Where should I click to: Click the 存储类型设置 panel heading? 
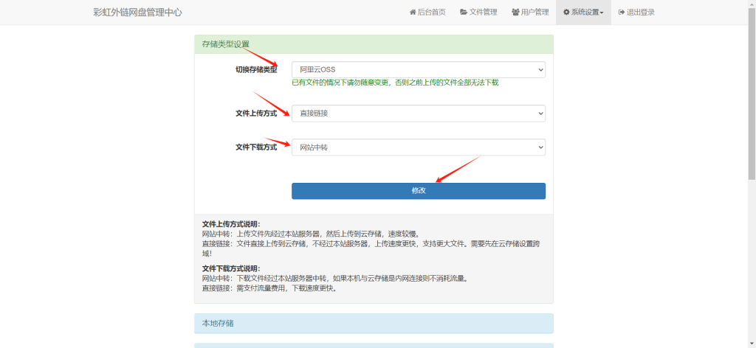pos(374,44)
